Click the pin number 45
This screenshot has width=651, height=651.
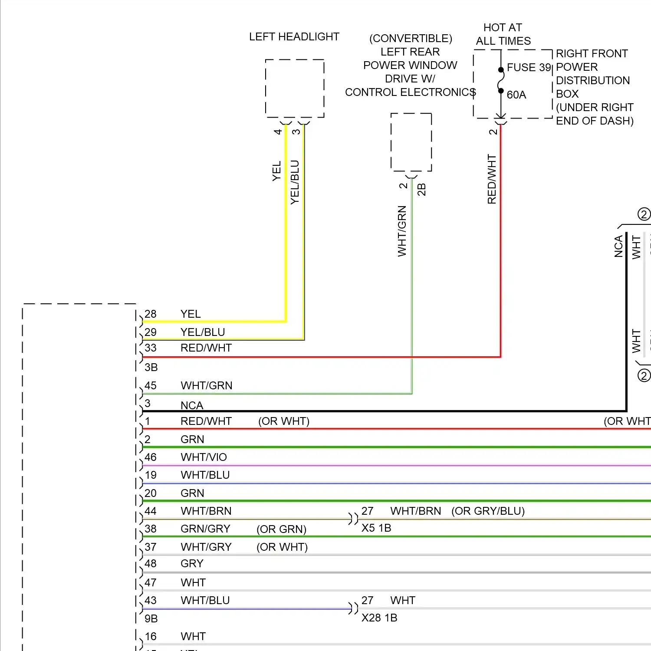tap(151, 385)
